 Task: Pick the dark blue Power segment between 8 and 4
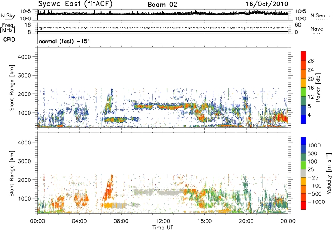click(x=303, y=110)
